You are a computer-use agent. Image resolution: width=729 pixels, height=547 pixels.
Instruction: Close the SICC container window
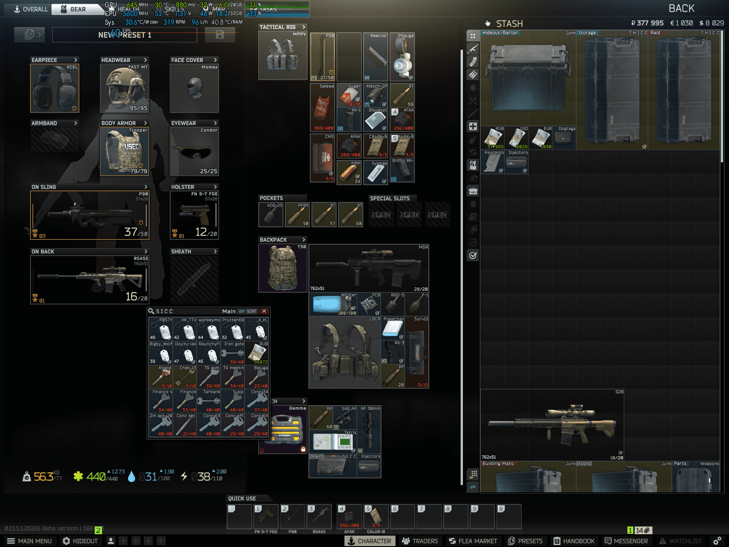pyautogui.click(x=264, y=311)
